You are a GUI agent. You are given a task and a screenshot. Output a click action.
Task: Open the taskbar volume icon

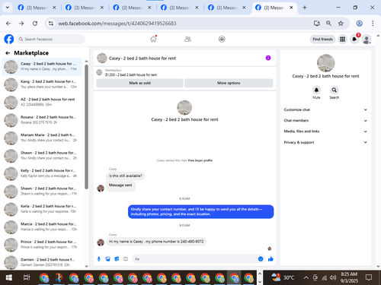click(333, 277)
